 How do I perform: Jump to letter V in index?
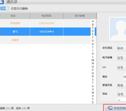pyautogui.click(x=93, y=89)
